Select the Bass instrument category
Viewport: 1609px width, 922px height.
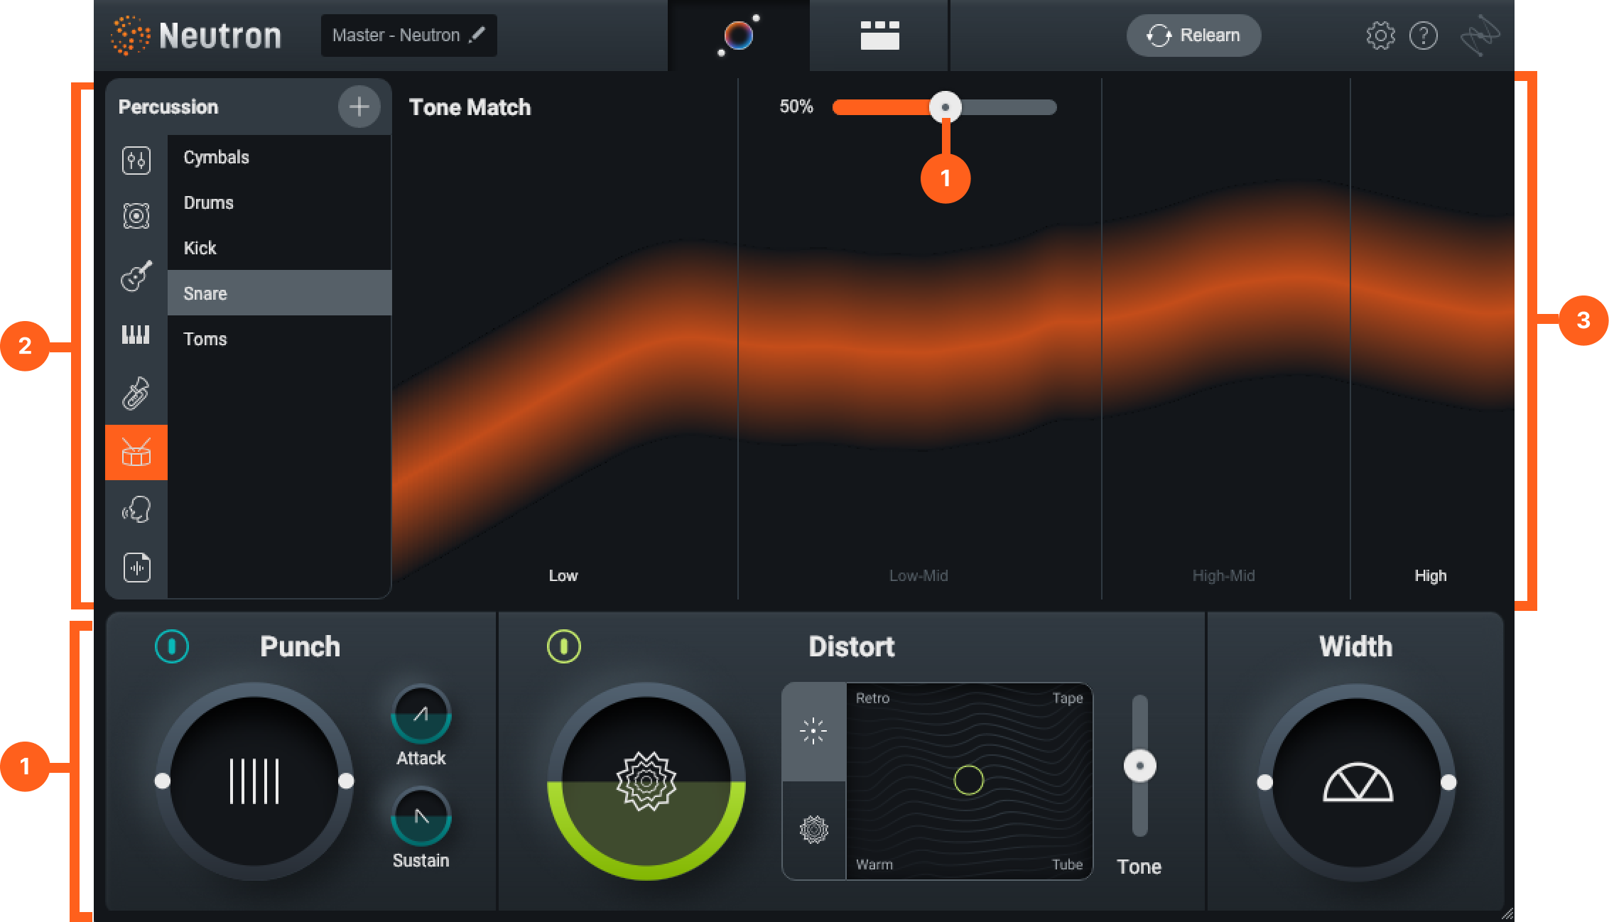[136, 214]
